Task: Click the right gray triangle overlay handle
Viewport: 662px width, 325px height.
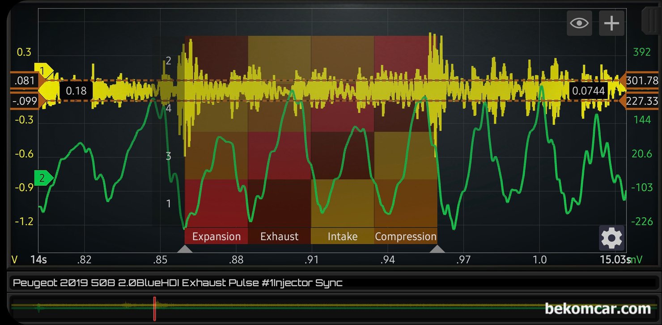Action: pos(437,249)
